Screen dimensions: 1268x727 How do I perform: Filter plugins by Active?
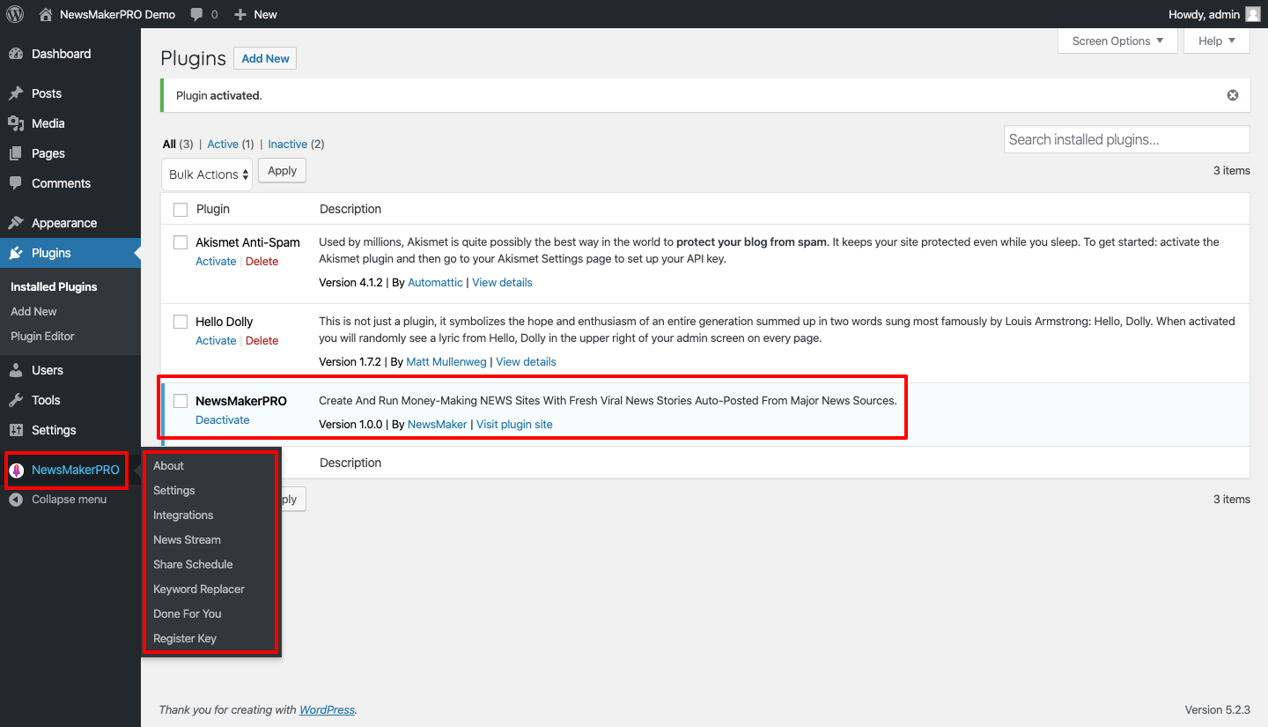point(223,145)
